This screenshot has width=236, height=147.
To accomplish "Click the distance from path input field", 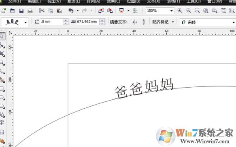I will [x=51, y=22].
